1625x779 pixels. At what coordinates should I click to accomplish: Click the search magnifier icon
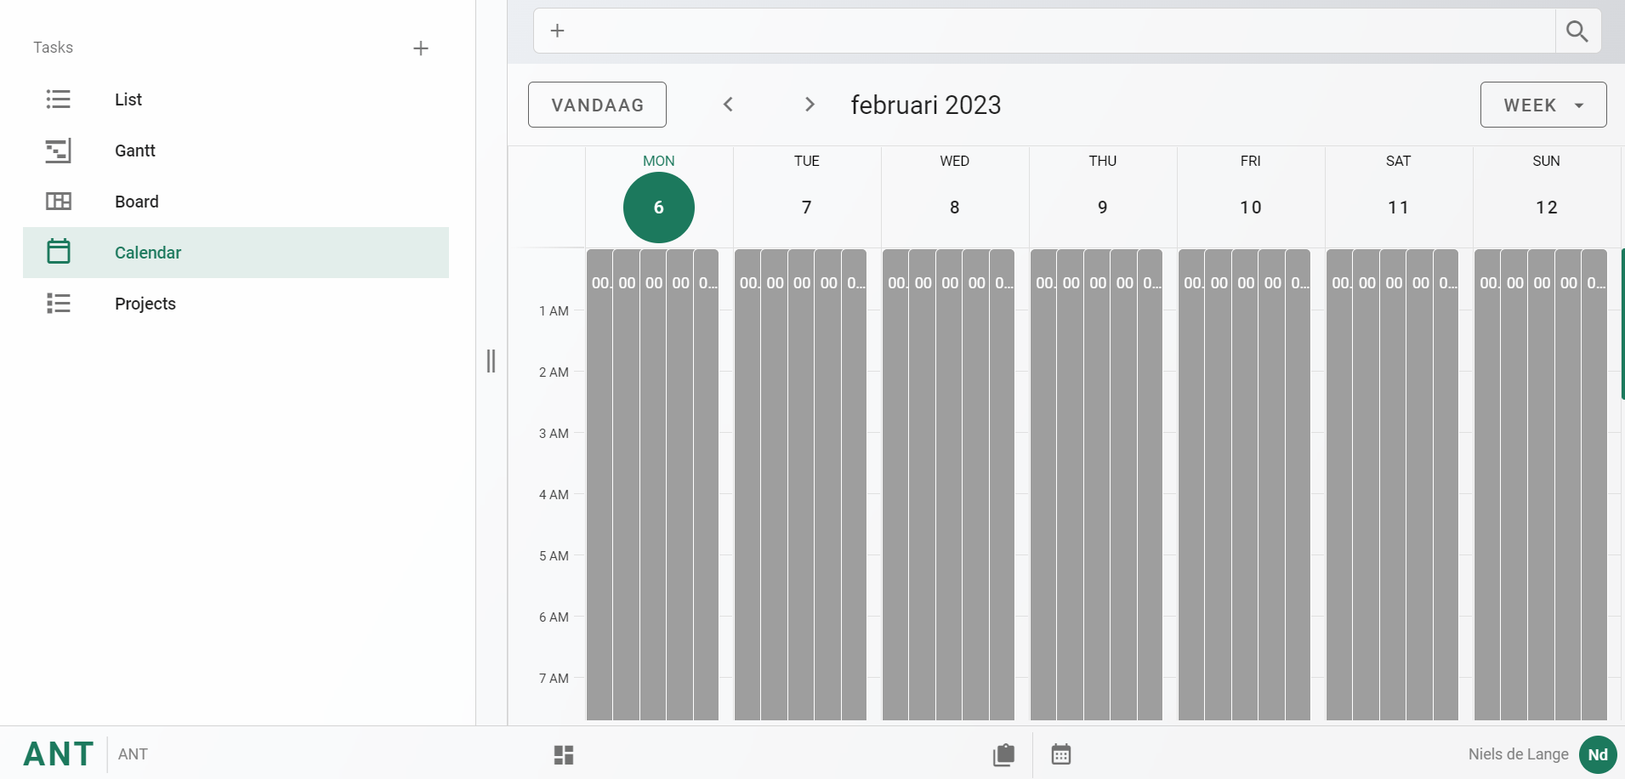coord(1577,31)
